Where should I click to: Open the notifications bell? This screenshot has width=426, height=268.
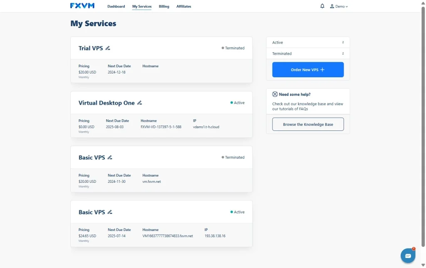(322, 6)
